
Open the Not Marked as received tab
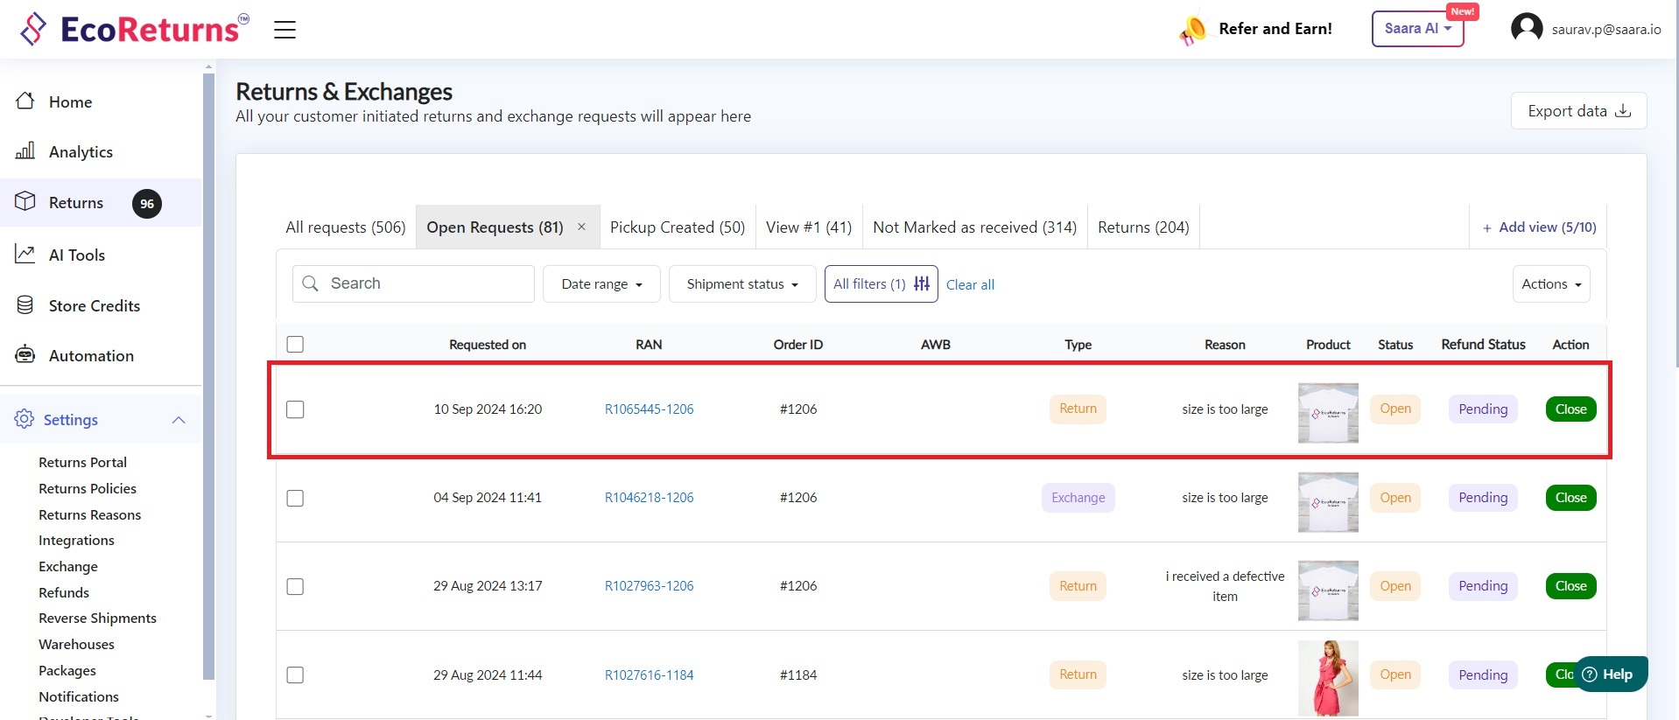974,227
